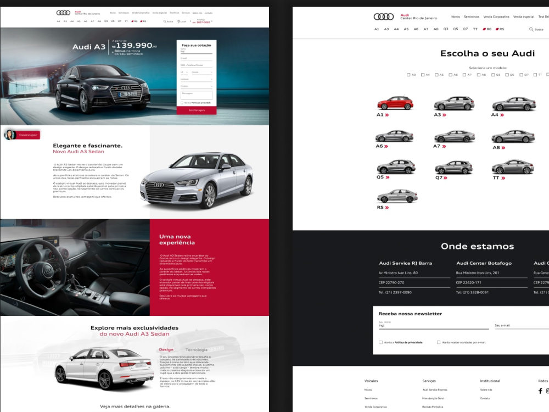Click the red chevron next to Q7 label

tap(445, 178)
